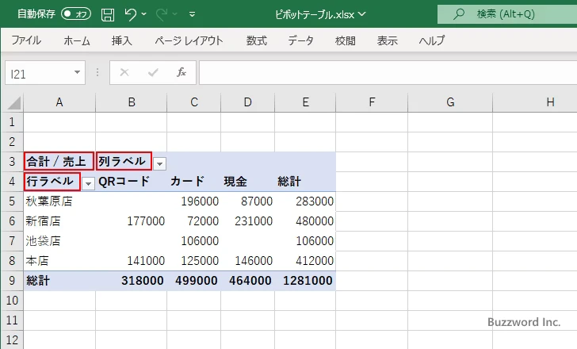Open the Redo history dropdown arrow
The width and height of the screenshot is (577, 349).
(175, 14)
